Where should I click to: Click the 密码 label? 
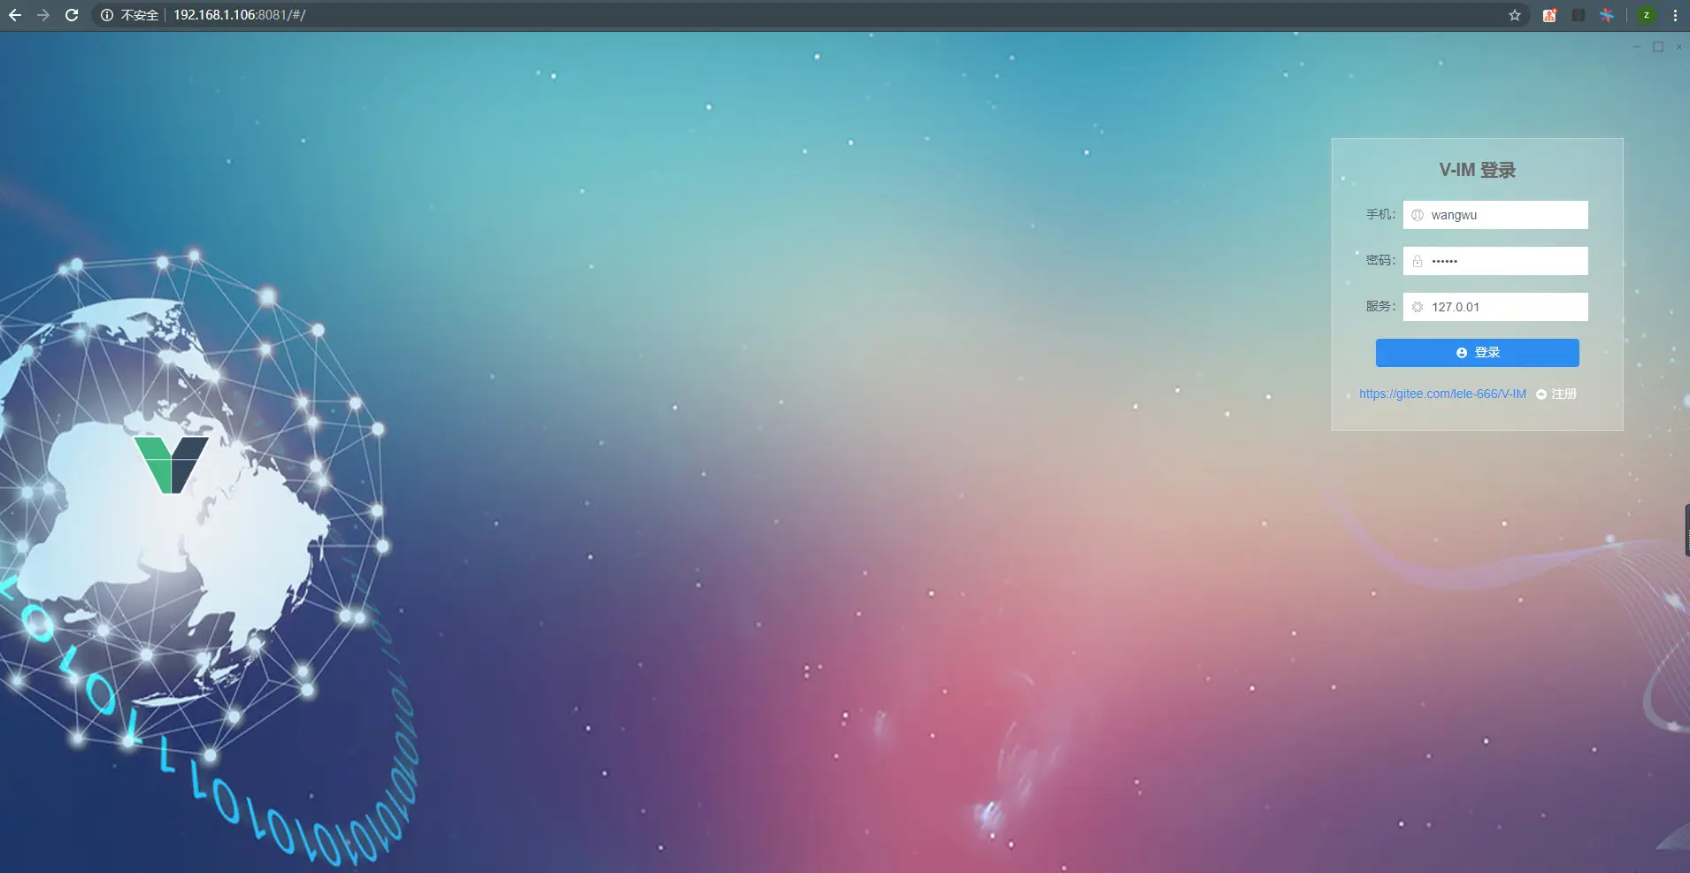tap(1380, 260)
